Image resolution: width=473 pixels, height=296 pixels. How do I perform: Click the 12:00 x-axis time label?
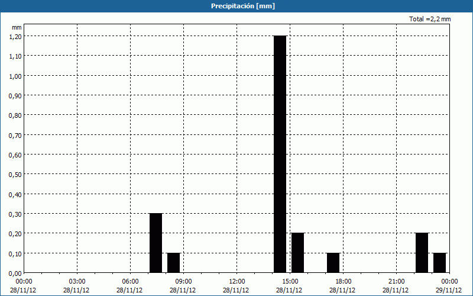point(237,282)
